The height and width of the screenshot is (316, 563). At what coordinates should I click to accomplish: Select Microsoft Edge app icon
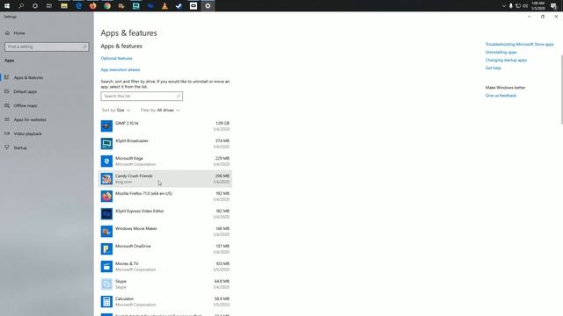106,162
